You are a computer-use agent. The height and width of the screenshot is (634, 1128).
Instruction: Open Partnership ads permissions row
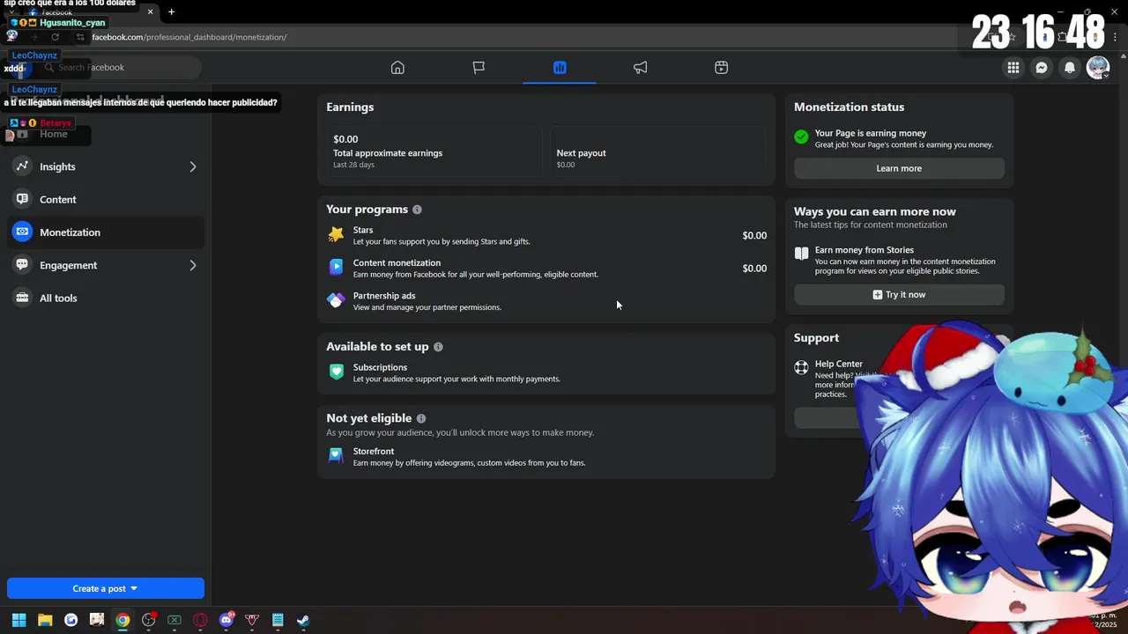(546, 301)
